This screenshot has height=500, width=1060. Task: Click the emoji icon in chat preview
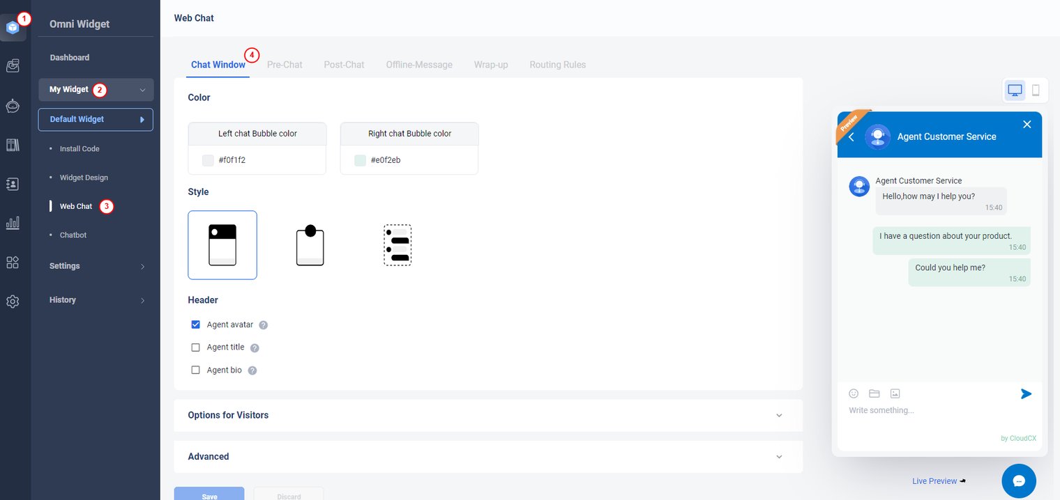854,393
